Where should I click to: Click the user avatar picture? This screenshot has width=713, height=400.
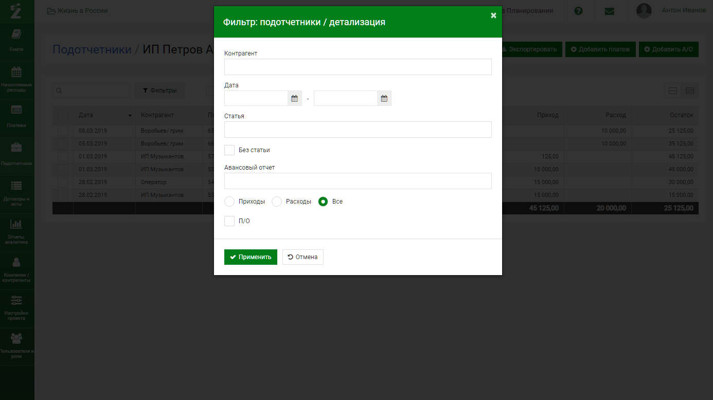(644, 11)
